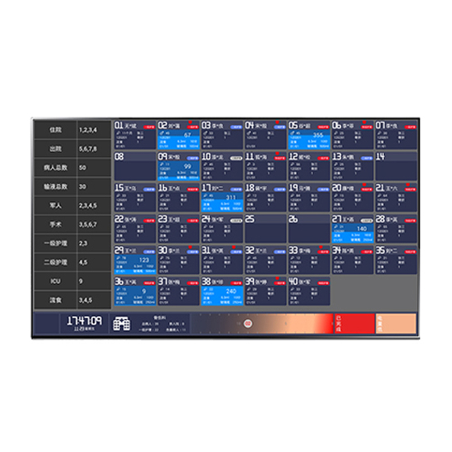Screen dimensions: 452x452
Task: Open bed 05 infusion panel showing 355
Action: click(309, 138)
